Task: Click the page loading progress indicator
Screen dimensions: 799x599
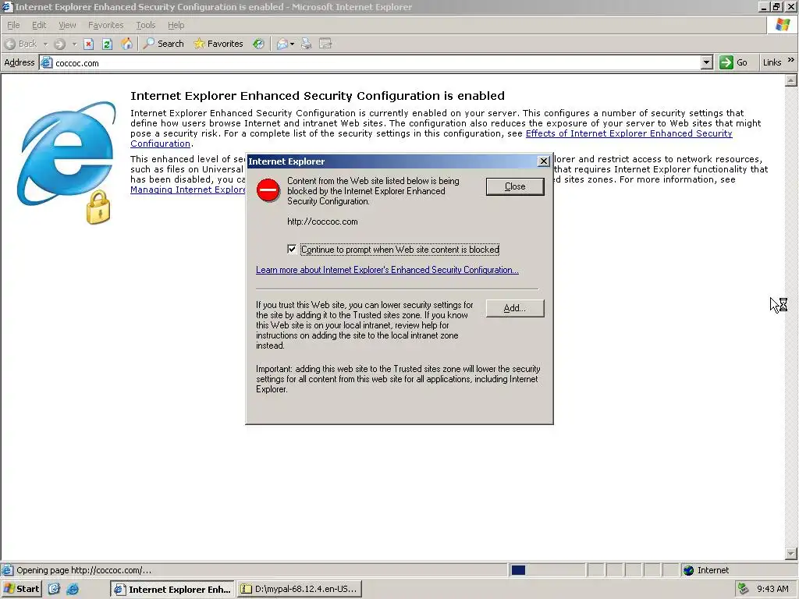Action: click(518, 570)
